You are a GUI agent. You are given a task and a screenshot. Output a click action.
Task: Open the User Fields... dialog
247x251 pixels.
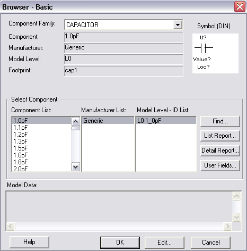pyautogui.click(x=220, y=165)
